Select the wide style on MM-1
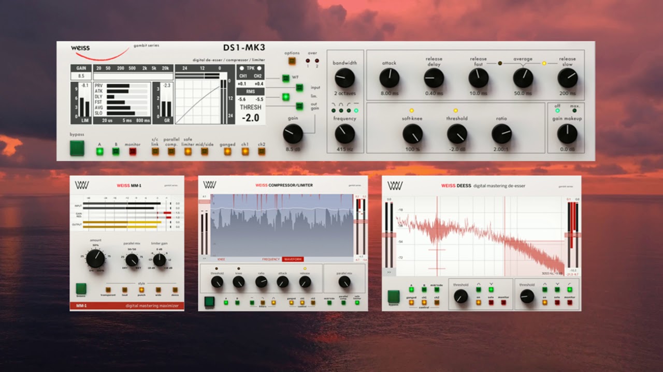The image size is (663, 372). (158, 290)
